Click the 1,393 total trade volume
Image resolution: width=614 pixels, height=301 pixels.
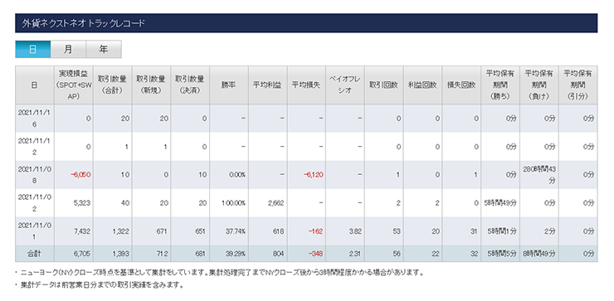[121, 254]
